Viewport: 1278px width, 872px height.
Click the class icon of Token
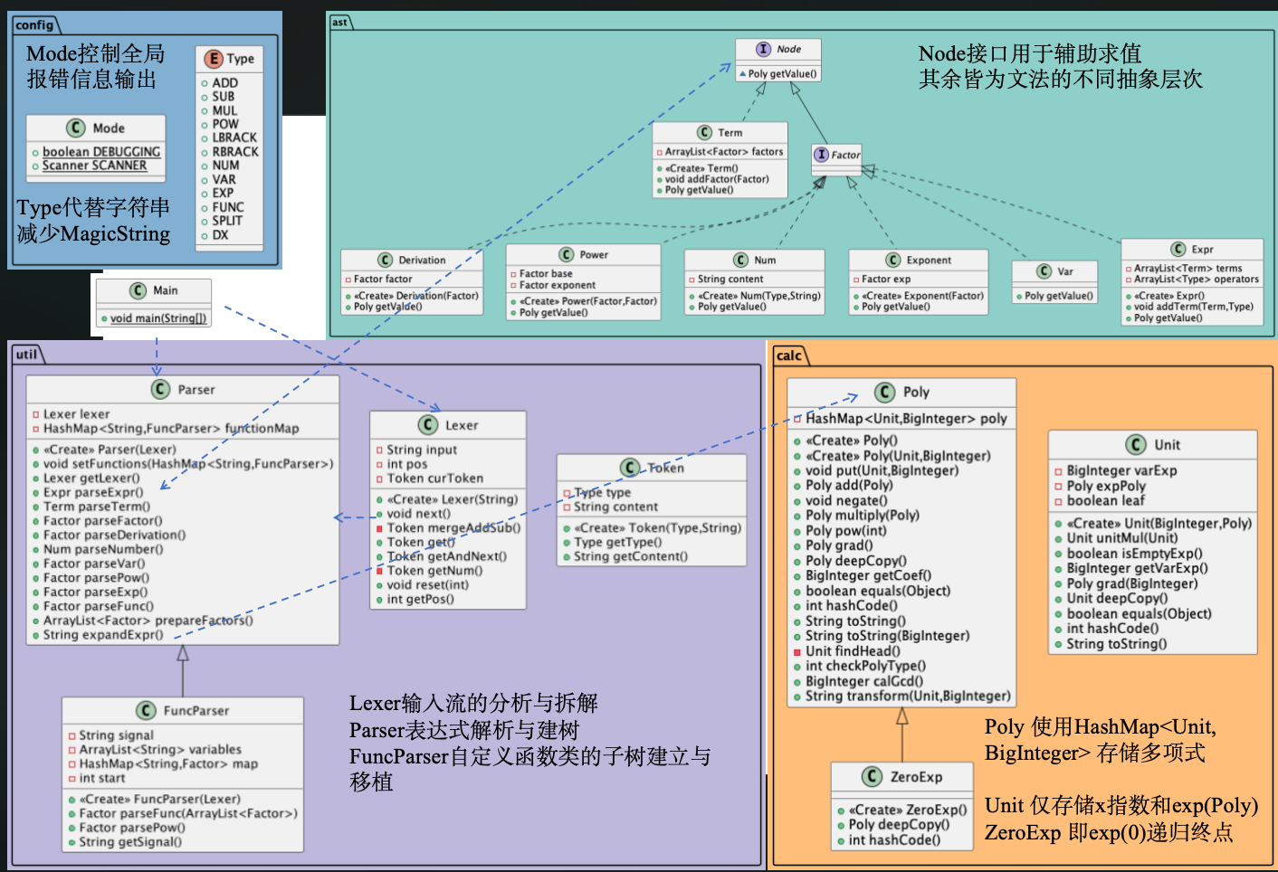pyautogui.click(x=630, y=468)
